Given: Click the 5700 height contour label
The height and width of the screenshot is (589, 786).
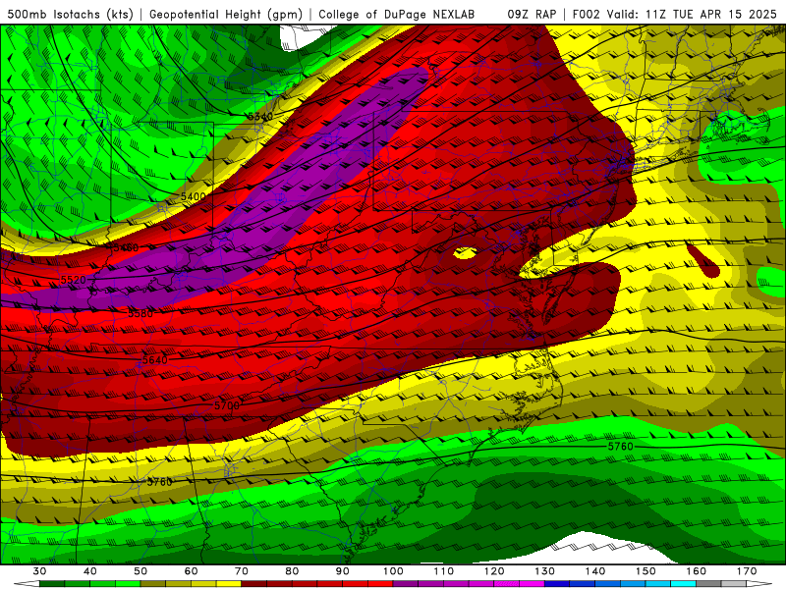Looking at the screenshot, I should pos(227,405).
